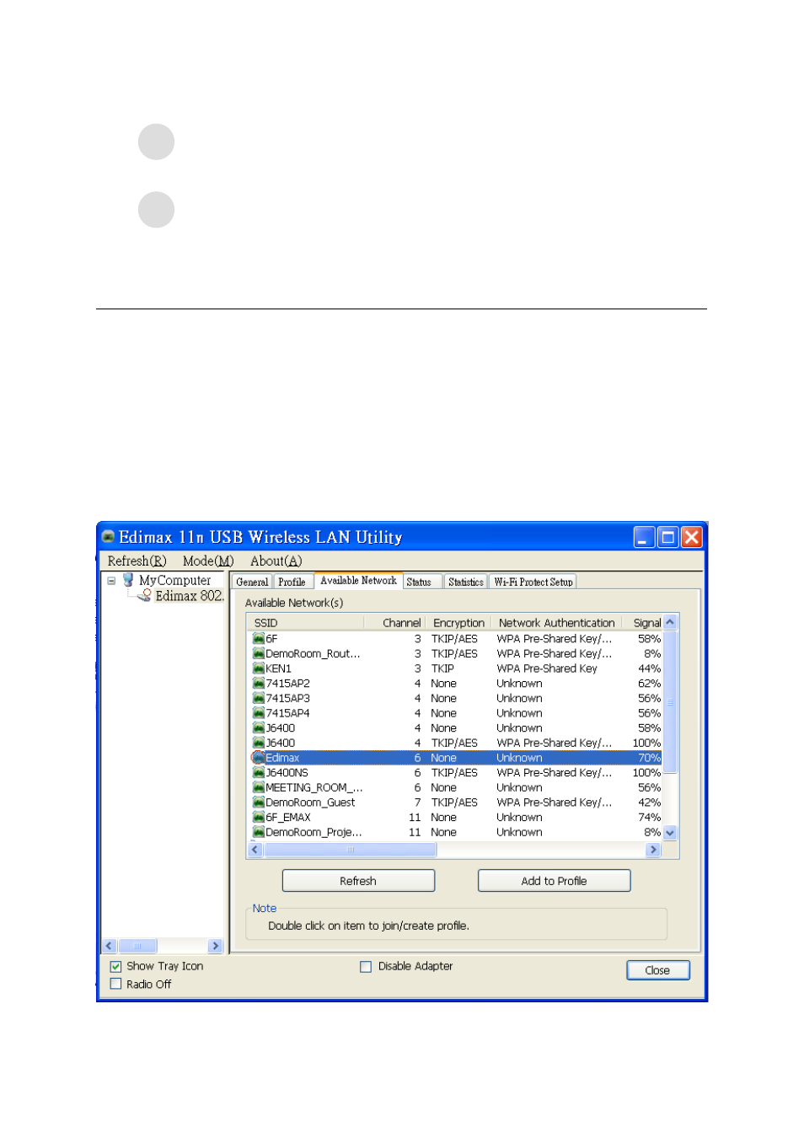This screenshot has width=804, height=1138.
Task: Sort list by SSID column header
Action: (307, 623)
